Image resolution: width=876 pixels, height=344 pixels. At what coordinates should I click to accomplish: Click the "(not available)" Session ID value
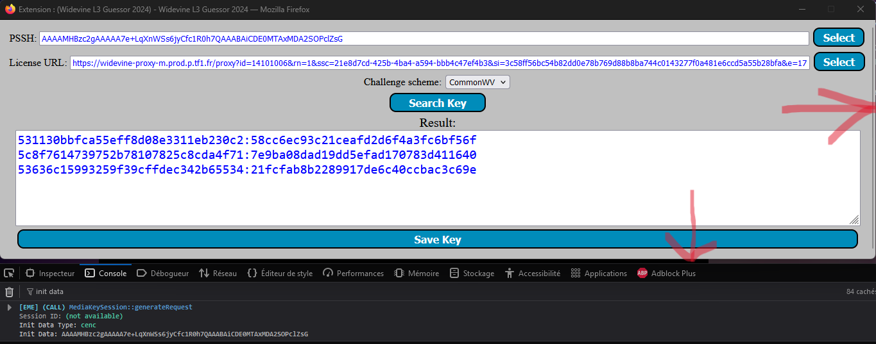click(x=94, y=316)
